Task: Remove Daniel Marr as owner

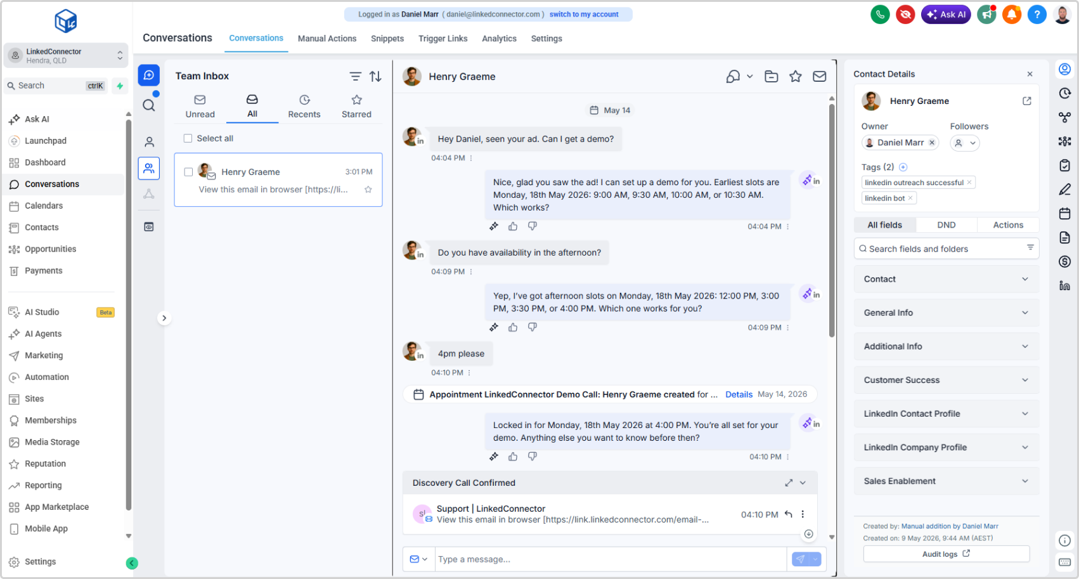Action: pos(932,143)
